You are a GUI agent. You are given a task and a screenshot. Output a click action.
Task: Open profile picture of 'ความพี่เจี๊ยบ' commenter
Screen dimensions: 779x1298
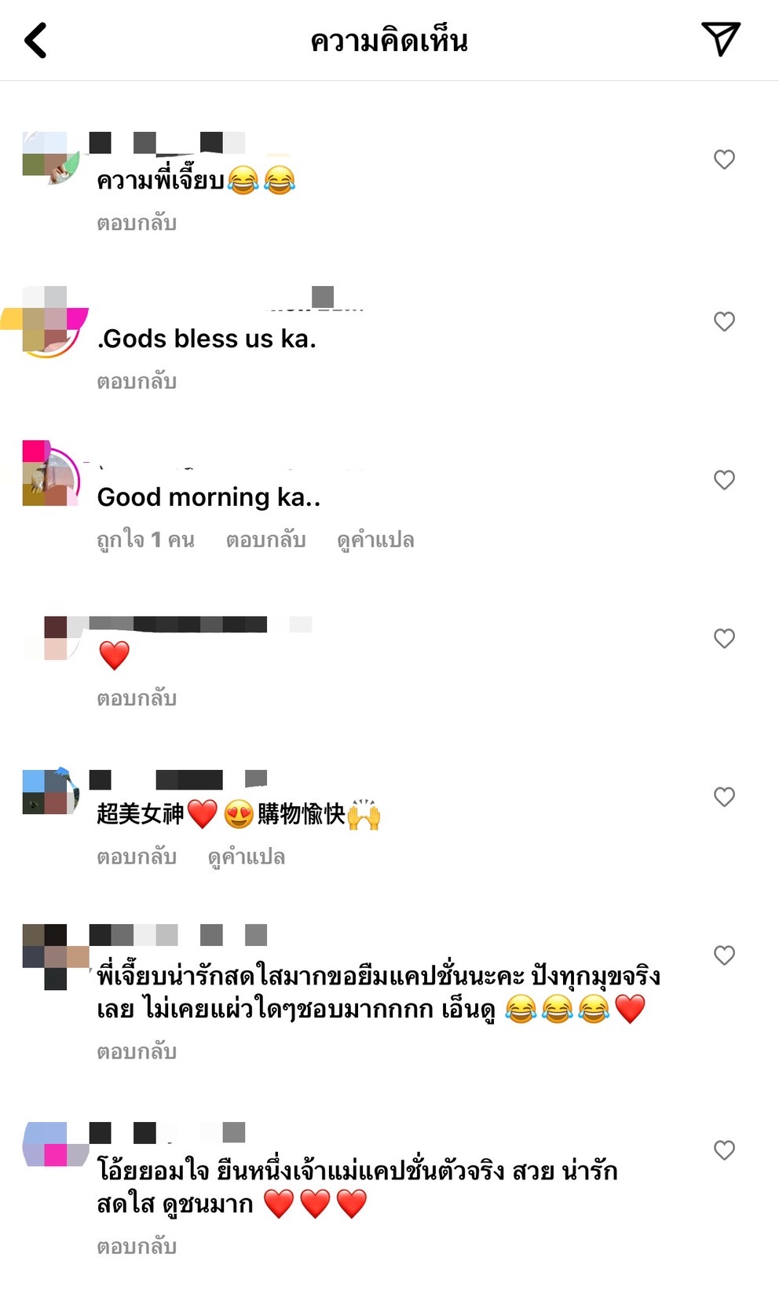point(50,158)
